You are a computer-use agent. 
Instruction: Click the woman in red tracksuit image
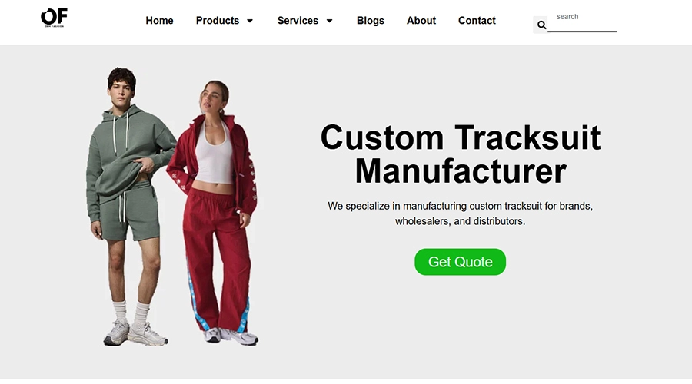click(214, 212)
